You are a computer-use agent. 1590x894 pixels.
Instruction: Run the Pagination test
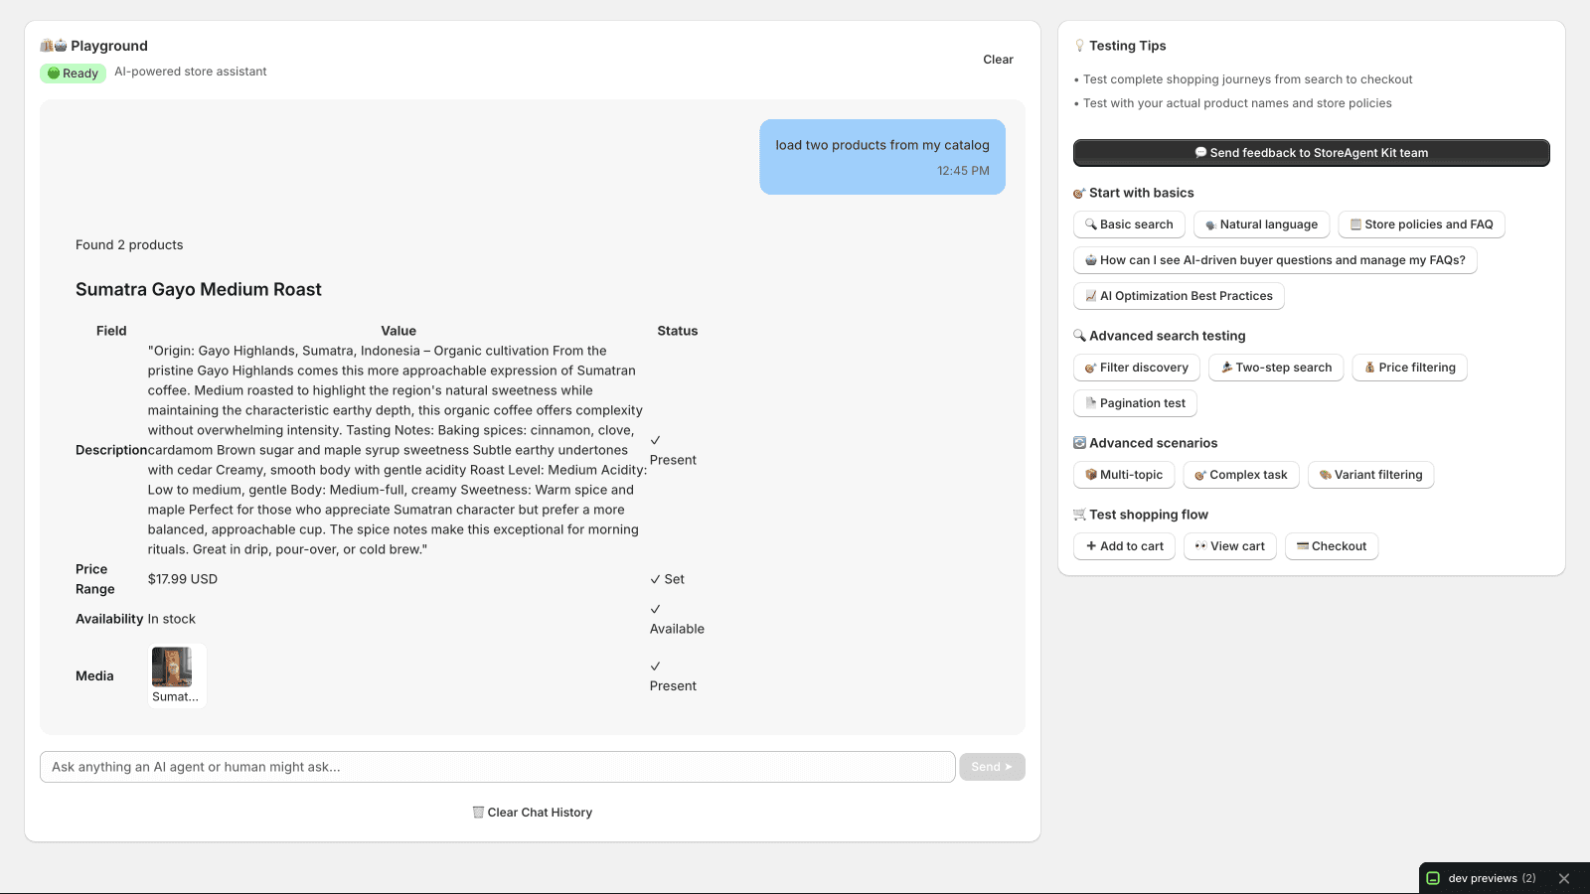pos(1135,403)
